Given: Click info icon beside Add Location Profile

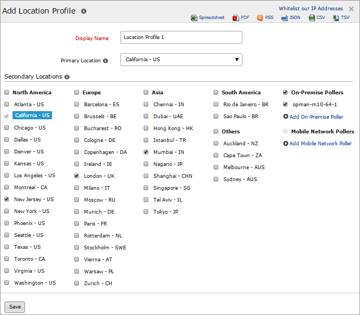Looking at the screenshot, I should pos(83,11).
